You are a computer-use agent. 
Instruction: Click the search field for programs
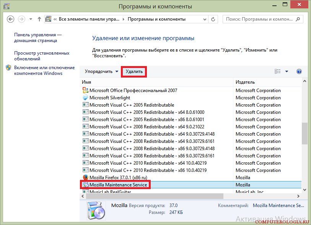(x=263, y=19)
